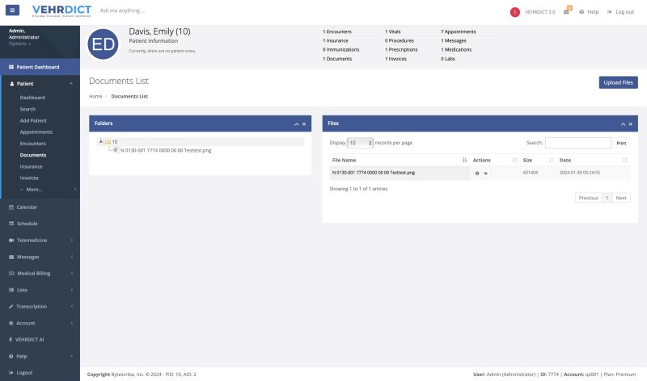Click the info icon for Testtest.png

click(x=477, y=173)
